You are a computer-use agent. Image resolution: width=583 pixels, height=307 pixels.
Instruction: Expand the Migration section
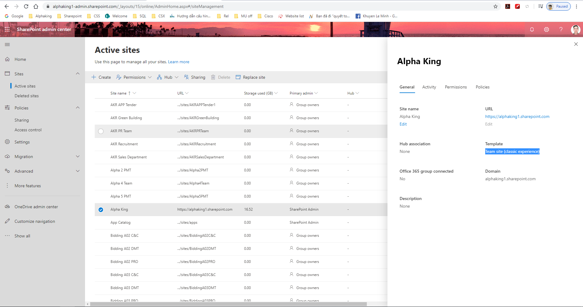[x=78, y=156]
